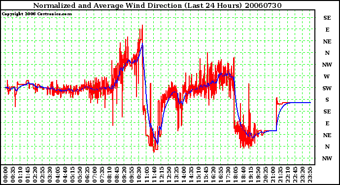Click the 21:35 time label
Viewport: 340px width, 185px height.
point(280,175)
